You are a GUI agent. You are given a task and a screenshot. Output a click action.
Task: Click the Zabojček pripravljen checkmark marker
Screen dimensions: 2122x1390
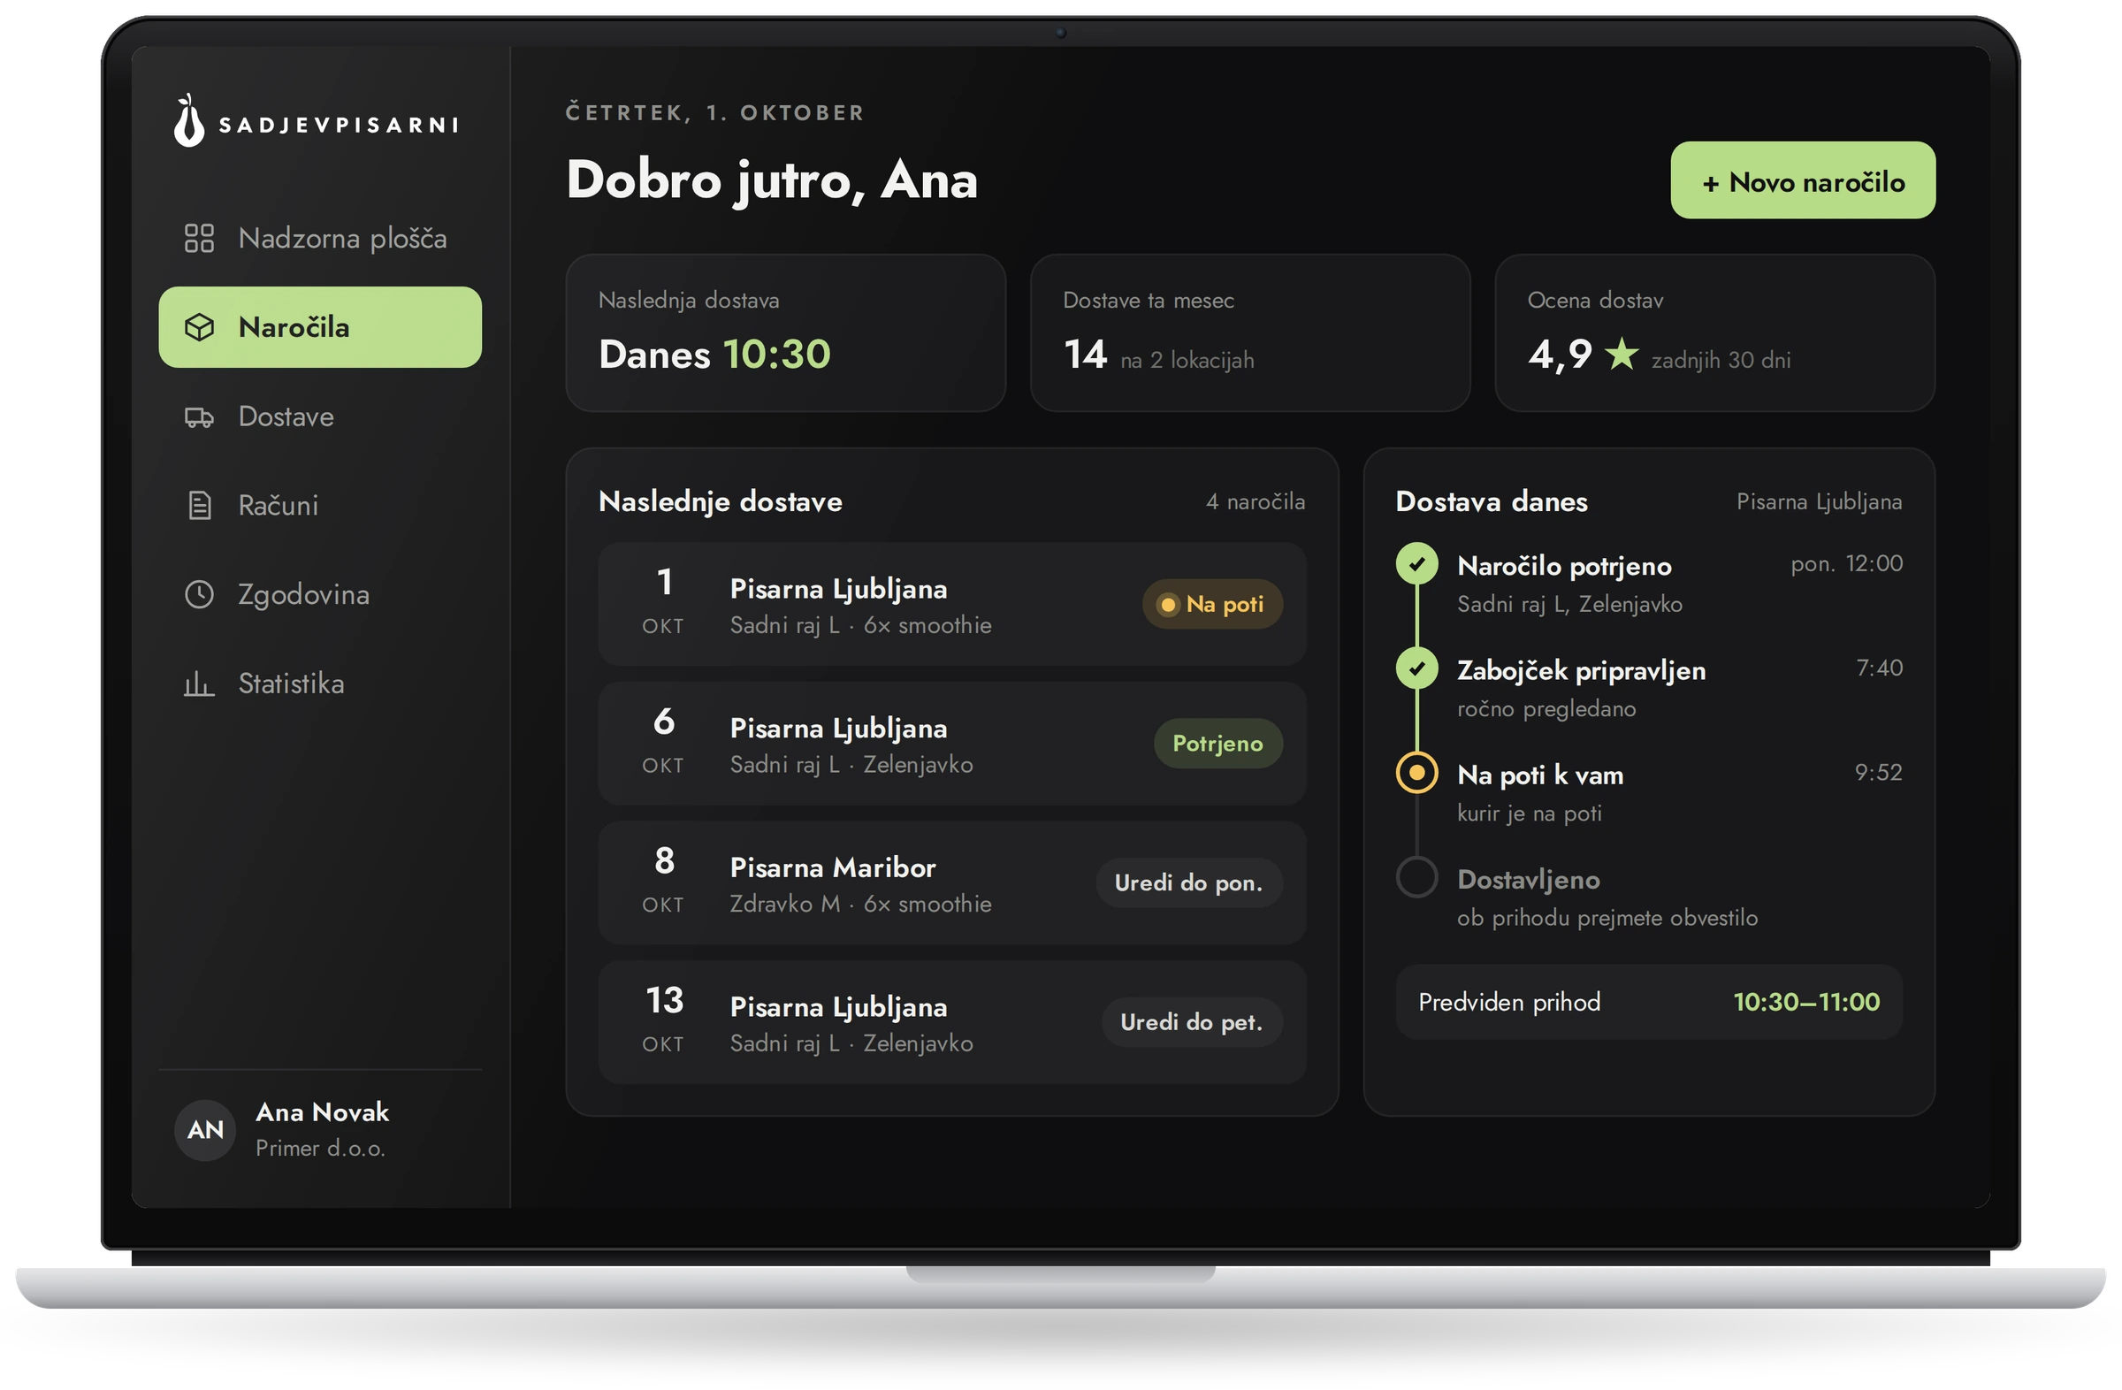1416,668
